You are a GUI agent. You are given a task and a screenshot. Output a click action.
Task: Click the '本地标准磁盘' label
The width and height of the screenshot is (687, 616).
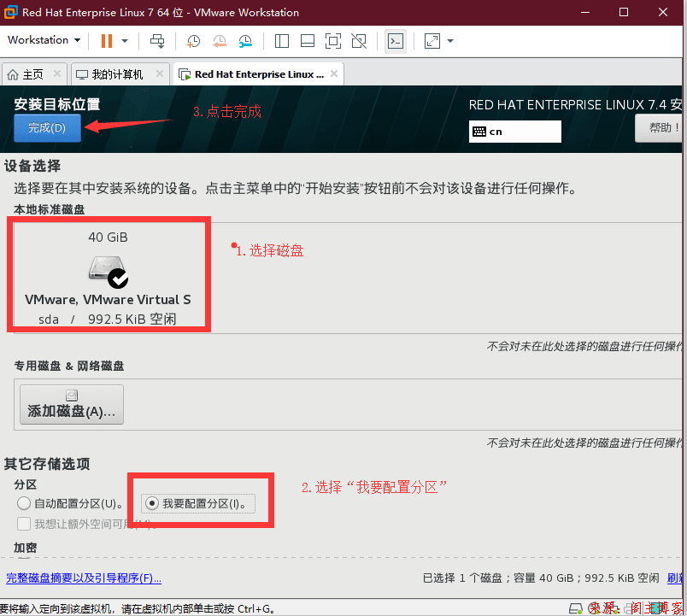[x=49, y=209]
